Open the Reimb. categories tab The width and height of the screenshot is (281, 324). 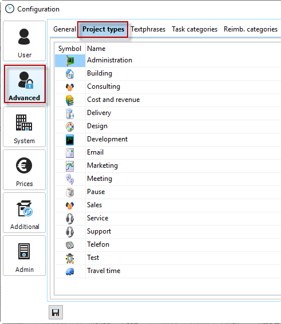[251, 29]
